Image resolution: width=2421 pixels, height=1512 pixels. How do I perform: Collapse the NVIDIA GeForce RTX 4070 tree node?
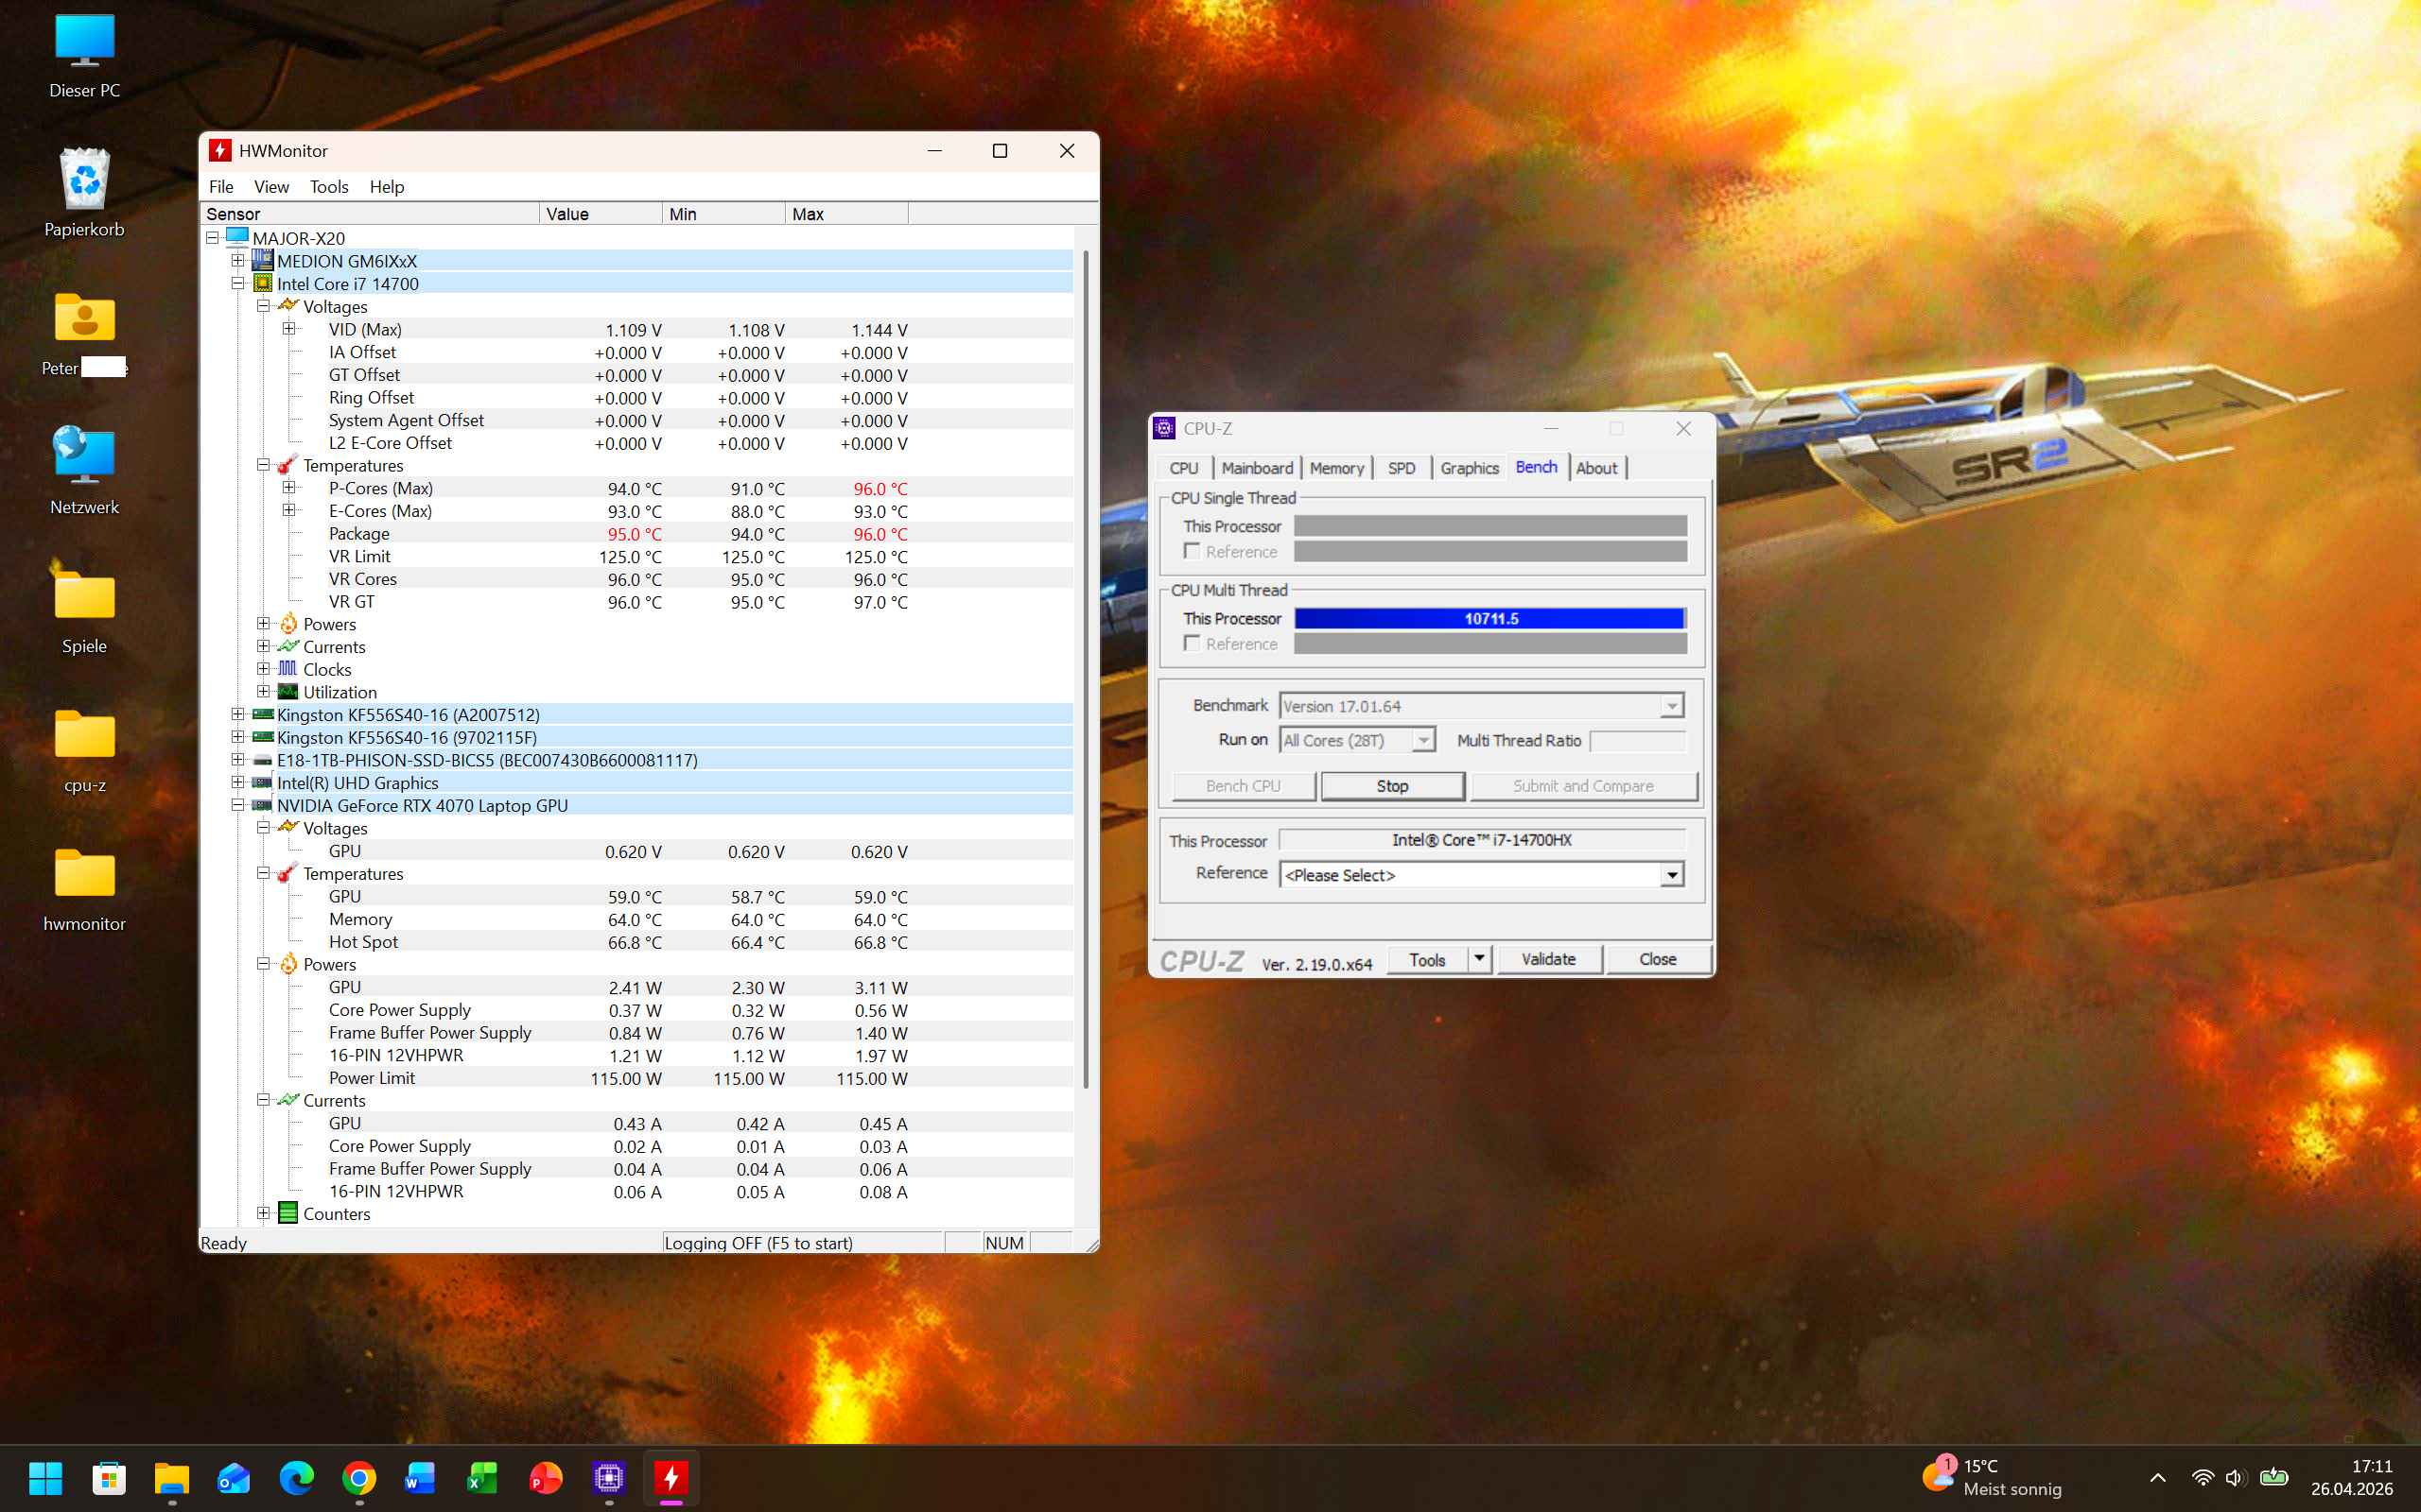point(238,805)
